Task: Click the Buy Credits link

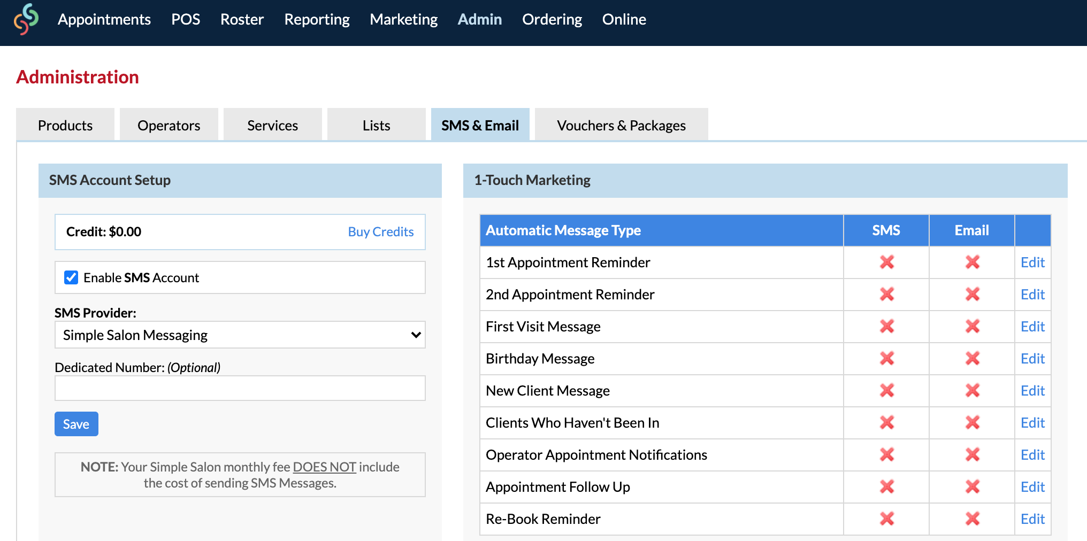Action: 381,231
